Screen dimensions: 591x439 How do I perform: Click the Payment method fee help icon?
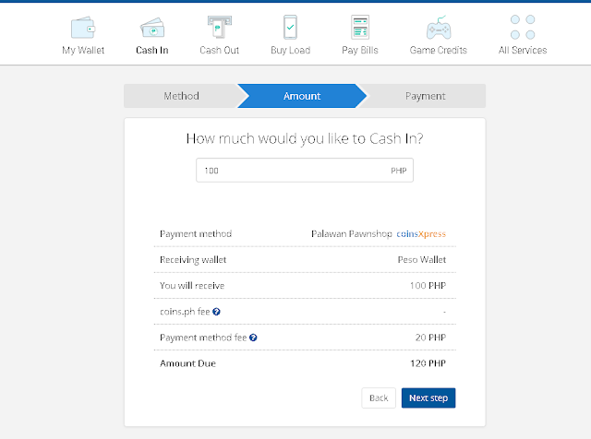click(253, 338)
